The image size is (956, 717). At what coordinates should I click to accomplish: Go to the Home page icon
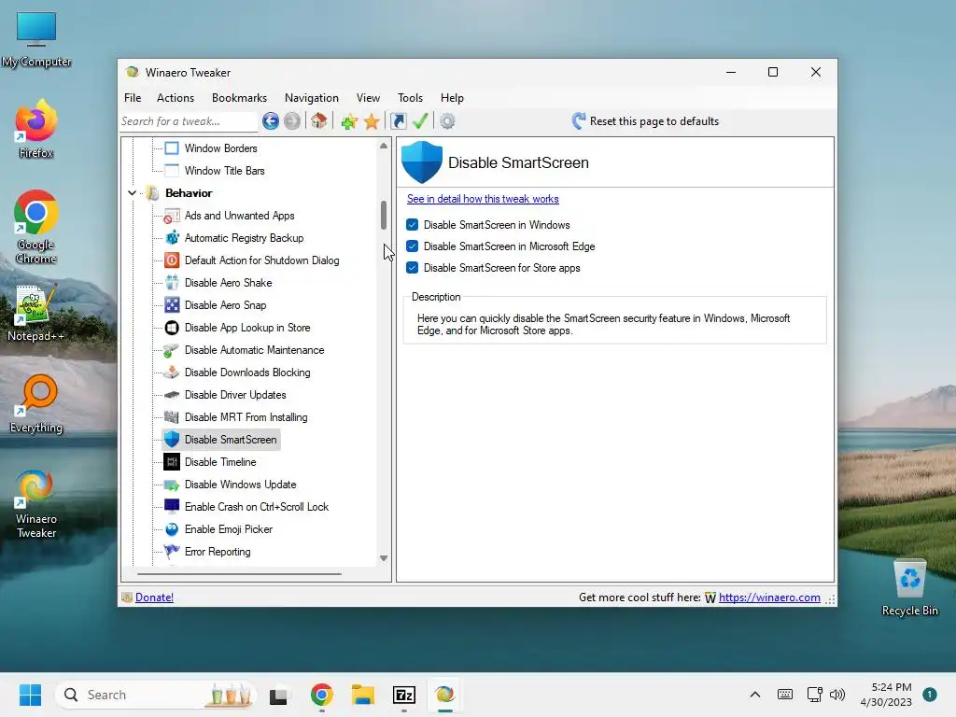(319, 120)
